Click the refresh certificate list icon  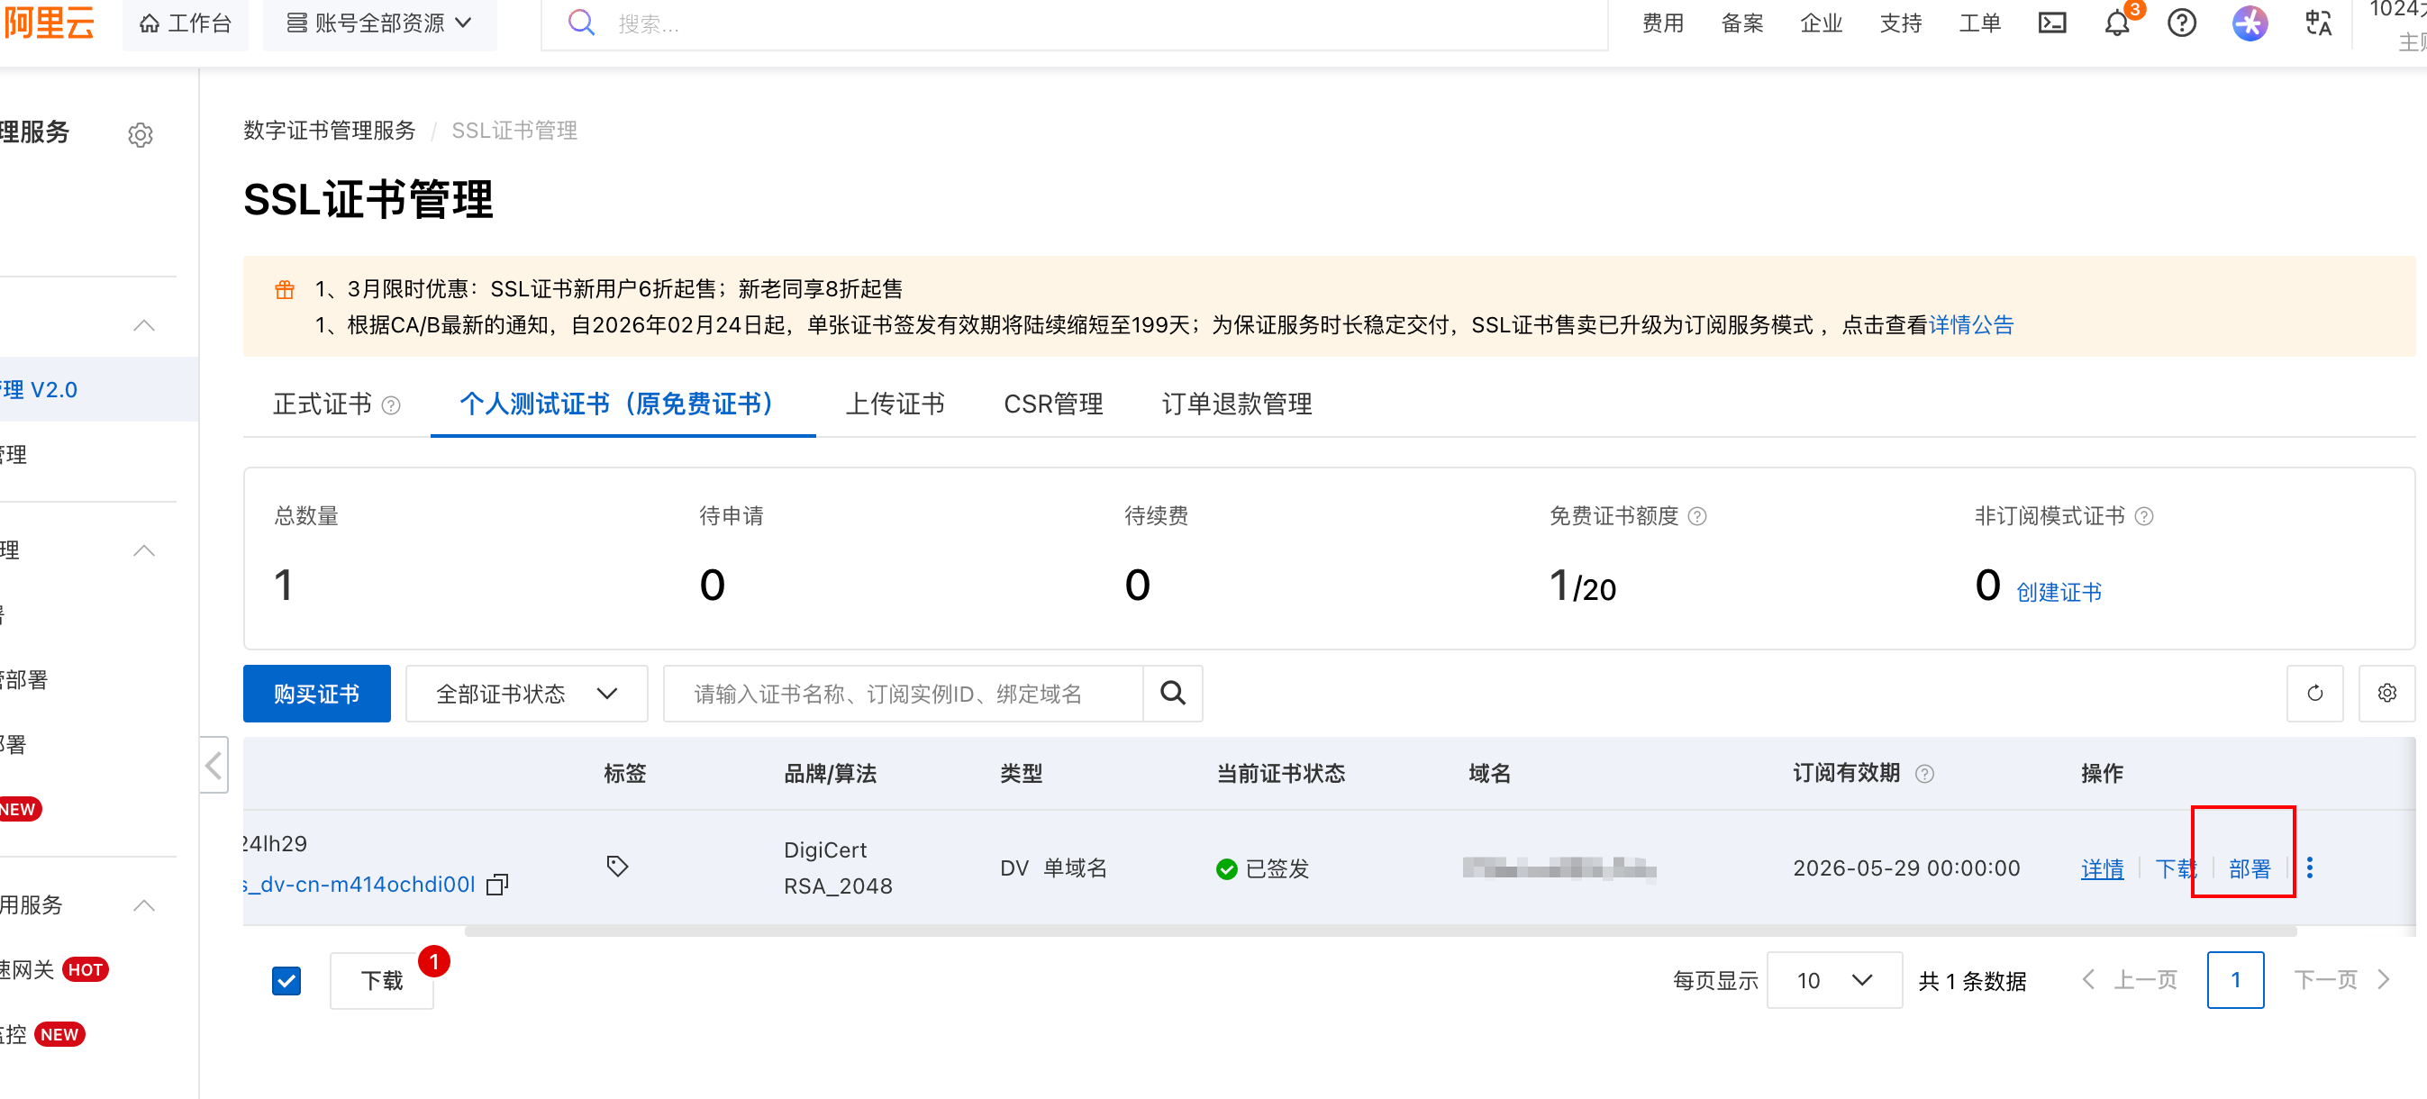2314,693
